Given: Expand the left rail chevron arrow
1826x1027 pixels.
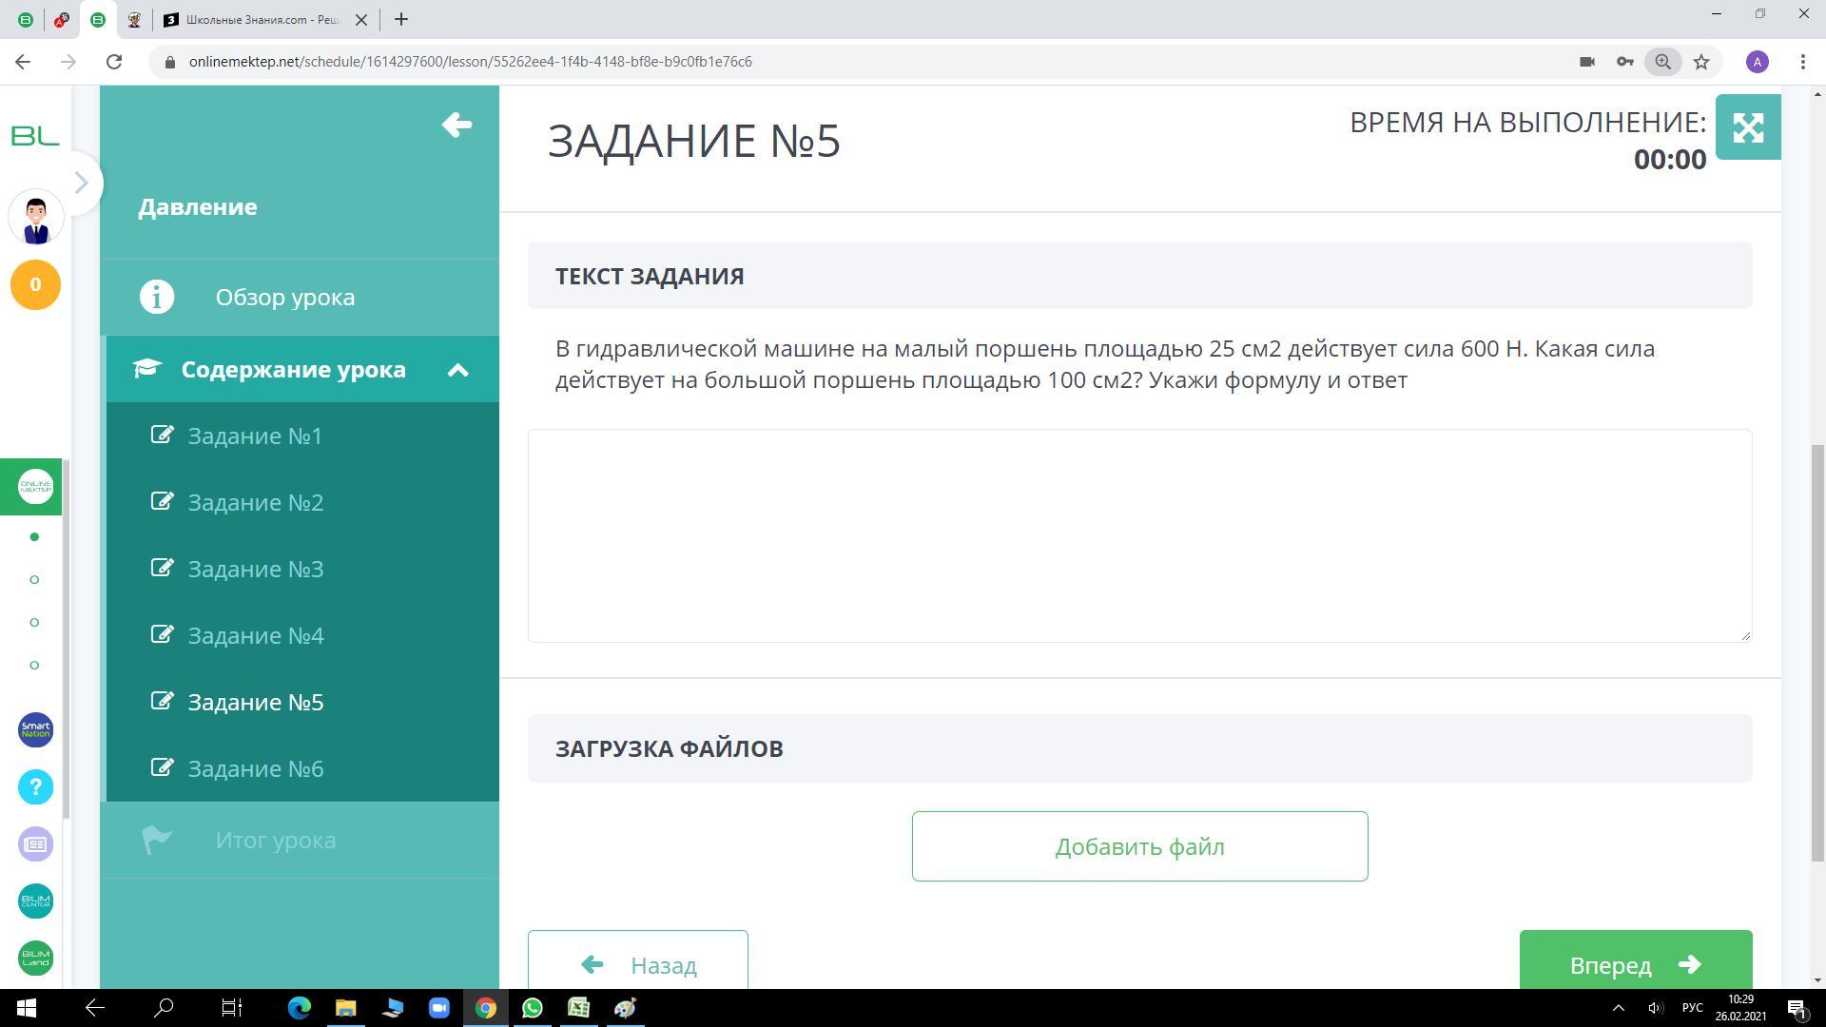Looking at the screenshot, I should click(82, 183).
